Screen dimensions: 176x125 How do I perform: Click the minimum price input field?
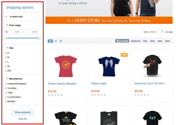pos(14,32)
